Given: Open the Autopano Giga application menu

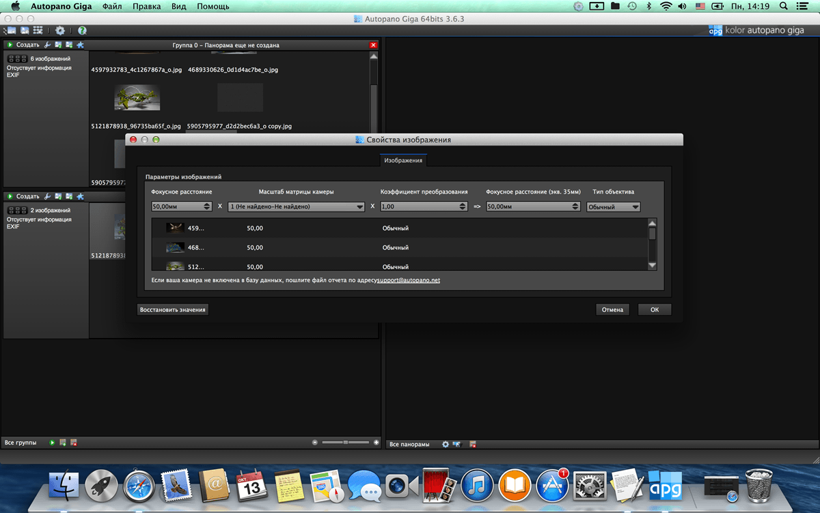Looking at the screenshot, I should pos(61,6).
